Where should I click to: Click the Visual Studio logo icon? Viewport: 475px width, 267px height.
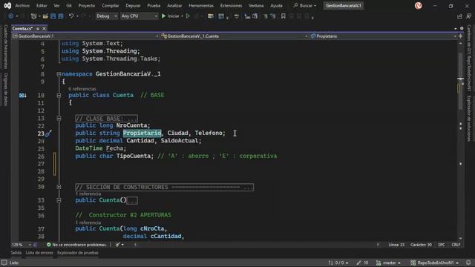pyautogui.click(x=7, y=5)
